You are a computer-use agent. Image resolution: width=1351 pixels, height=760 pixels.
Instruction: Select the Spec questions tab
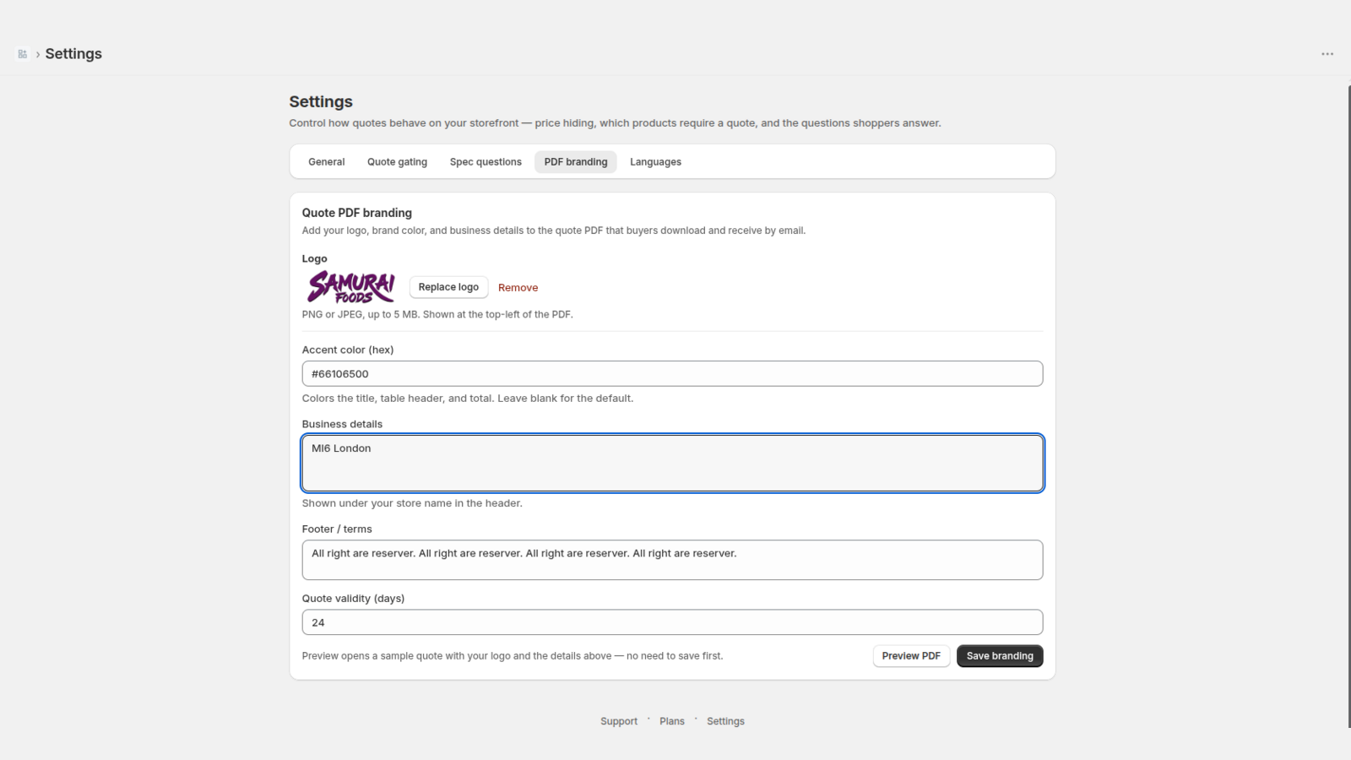point(486,162)
